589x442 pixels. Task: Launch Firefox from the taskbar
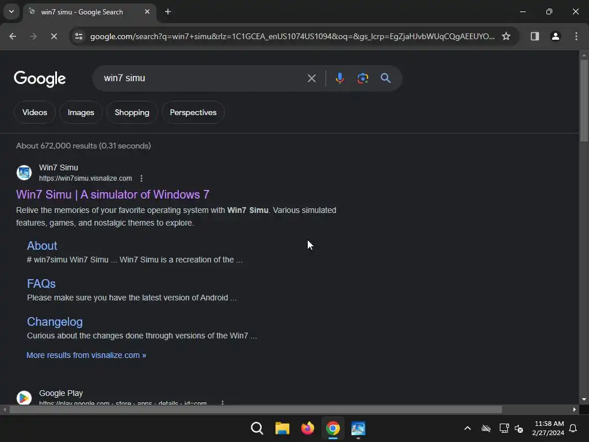coord(308,428)
